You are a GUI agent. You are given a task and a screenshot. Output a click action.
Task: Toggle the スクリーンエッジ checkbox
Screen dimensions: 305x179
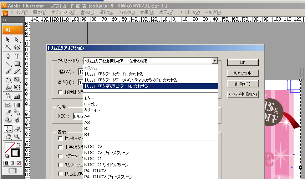[x=61, y=165]
